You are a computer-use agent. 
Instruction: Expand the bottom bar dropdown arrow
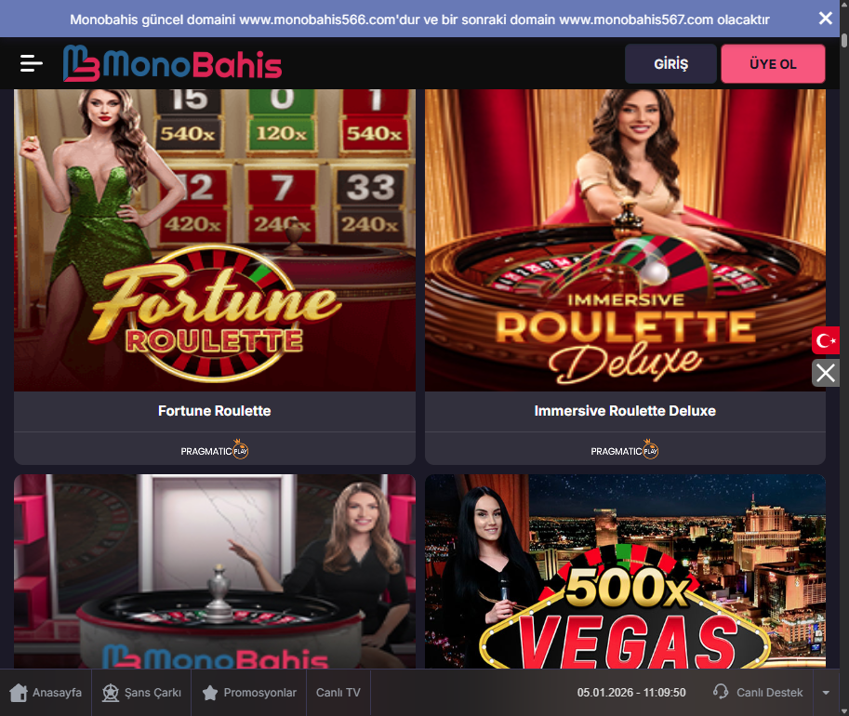point(826,692)
